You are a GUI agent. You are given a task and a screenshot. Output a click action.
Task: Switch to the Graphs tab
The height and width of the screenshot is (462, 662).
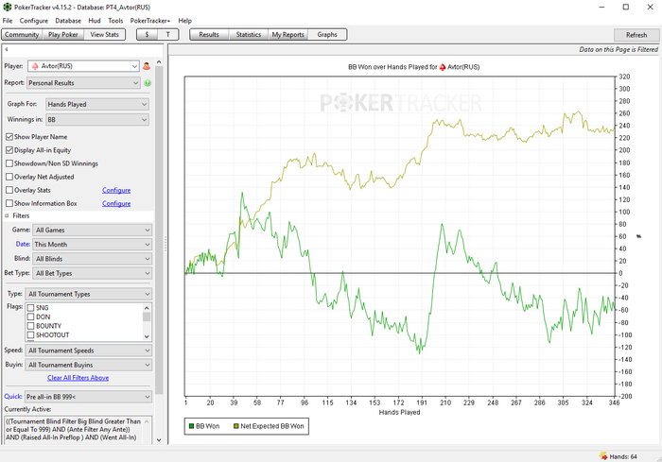tap(327, 35)
